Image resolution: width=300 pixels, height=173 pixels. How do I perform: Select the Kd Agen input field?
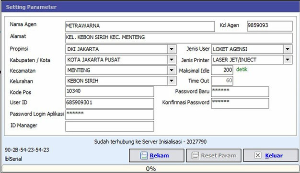(270, 26)
